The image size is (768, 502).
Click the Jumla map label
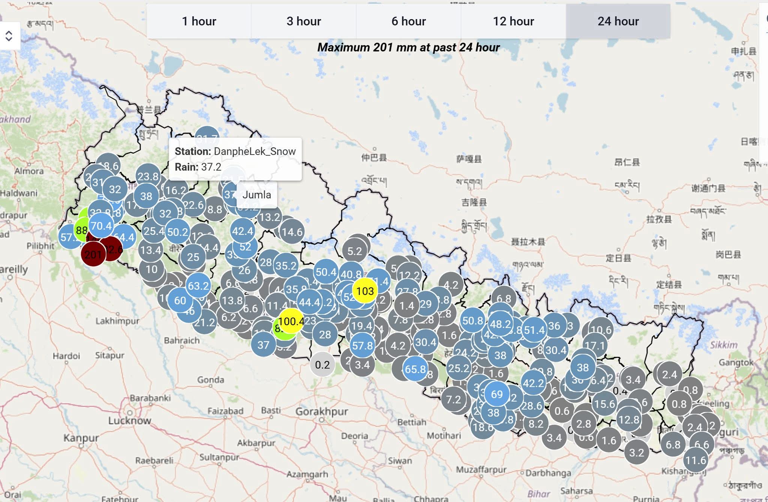click(x=256, y=195)
